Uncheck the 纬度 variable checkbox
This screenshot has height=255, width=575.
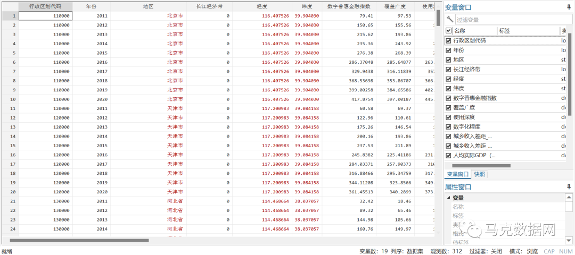point(448,88)
